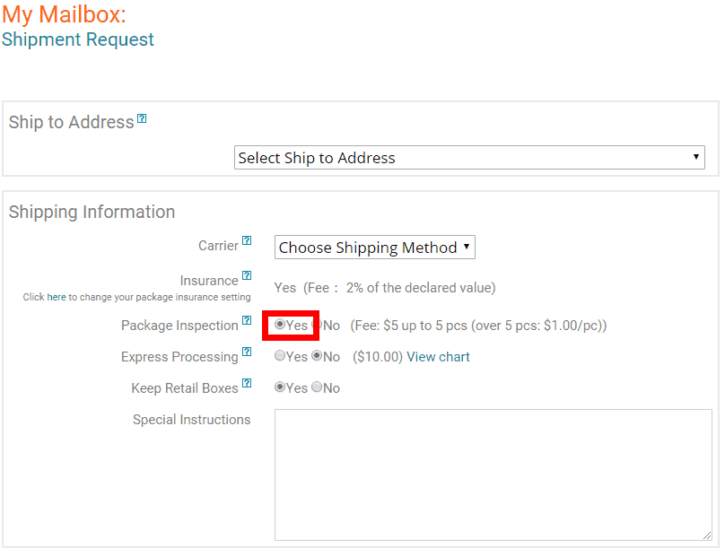Image resolution: width=725 pixels, height=548 pixels.
Task: Choose Yes for Express Processing
Action: [280, 356]
